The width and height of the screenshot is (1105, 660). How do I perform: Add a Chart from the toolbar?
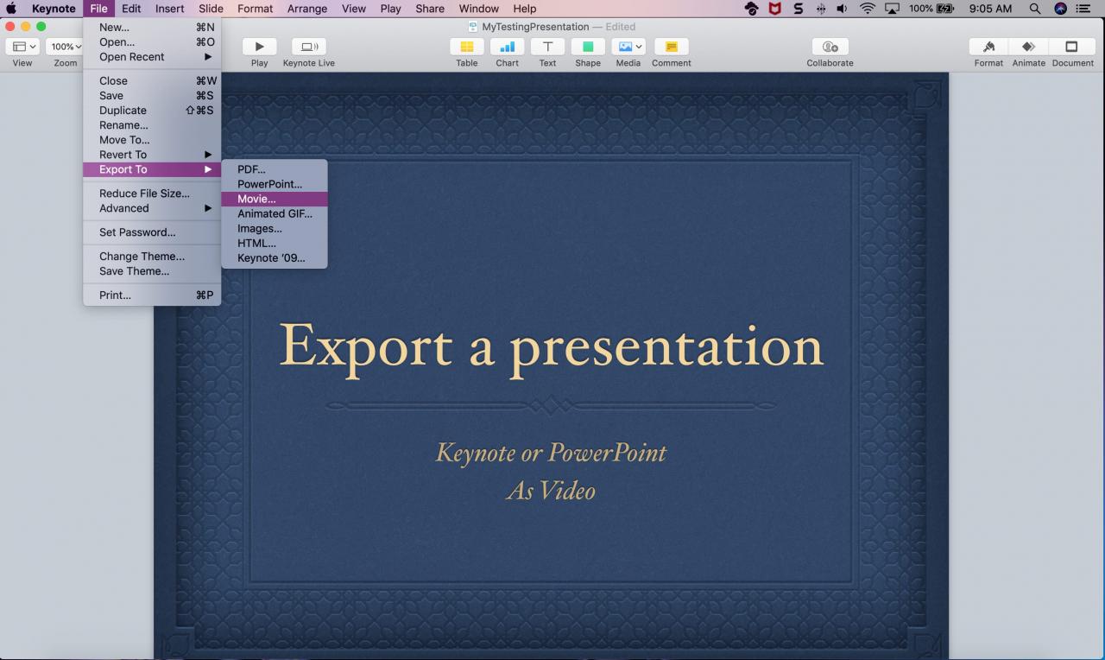point(508,47)
